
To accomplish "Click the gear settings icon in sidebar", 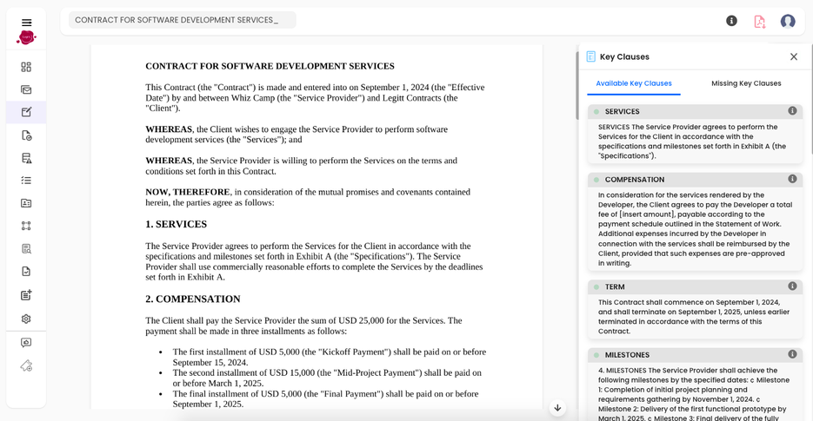I will coord(26,319).
